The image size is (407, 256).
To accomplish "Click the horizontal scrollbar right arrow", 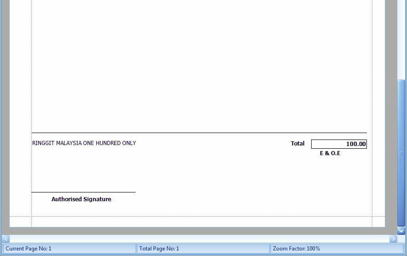I will (x=393, y=239).
